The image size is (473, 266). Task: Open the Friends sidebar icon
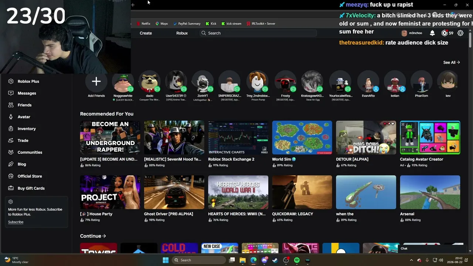click(11, 105)
